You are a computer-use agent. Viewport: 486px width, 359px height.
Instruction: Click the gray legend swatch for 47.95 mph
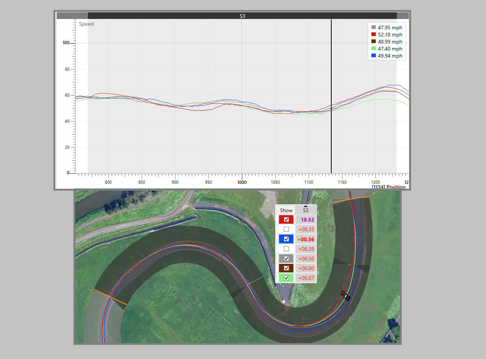tap(374, 27)
